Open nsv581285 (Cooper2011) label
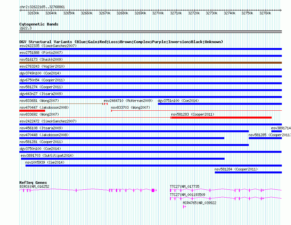 click(x=270, y=135)
